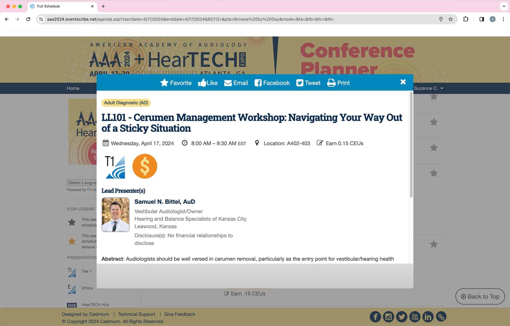Viewport: 510px width, 326px height.
Task: Mark session as Favorite in modal toolbar
Action: [x=176, y=83]
